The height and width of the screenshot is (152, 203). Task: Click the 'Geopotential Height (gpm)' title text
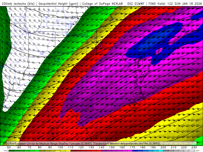[x=58, y=4]
